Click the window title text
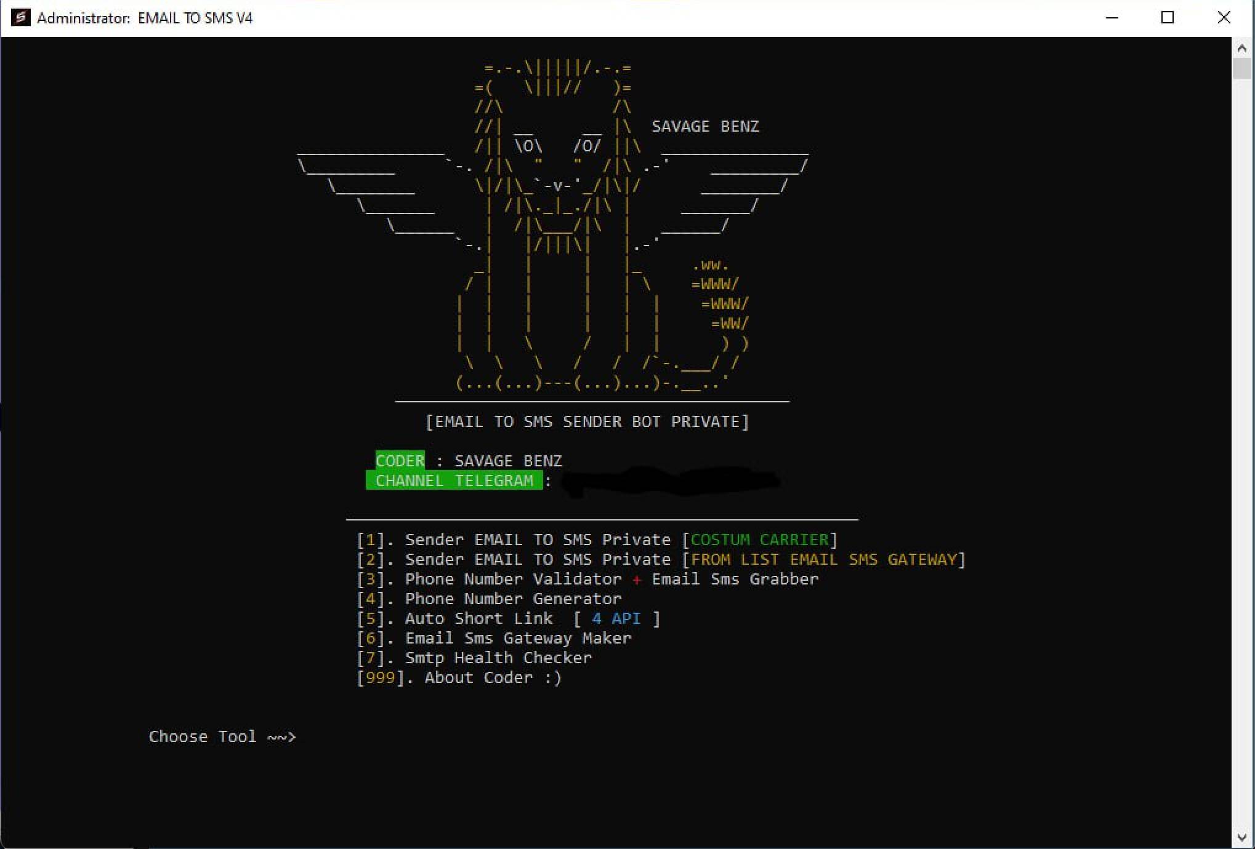This screenshot has width=1255, height=849. [145, 18]
